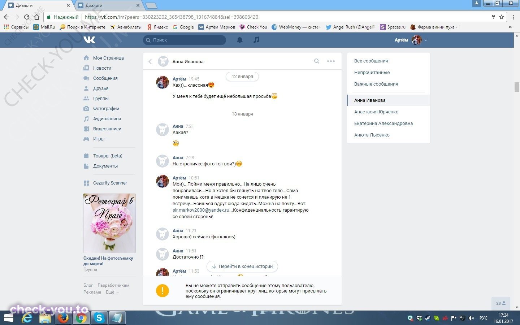520x325 pixels.
Task: Open the Яндекс bookmark
Action: pyautogui.click(x=157, y=27)
